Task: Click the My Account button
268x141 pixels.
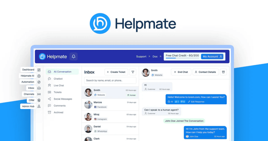Action: 212,57
